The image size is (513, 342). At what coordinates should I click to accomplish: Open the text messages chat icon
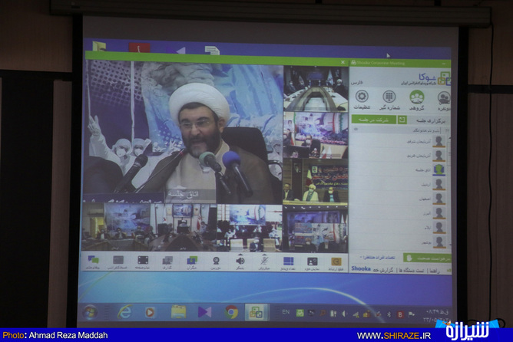tap(93, 261)
